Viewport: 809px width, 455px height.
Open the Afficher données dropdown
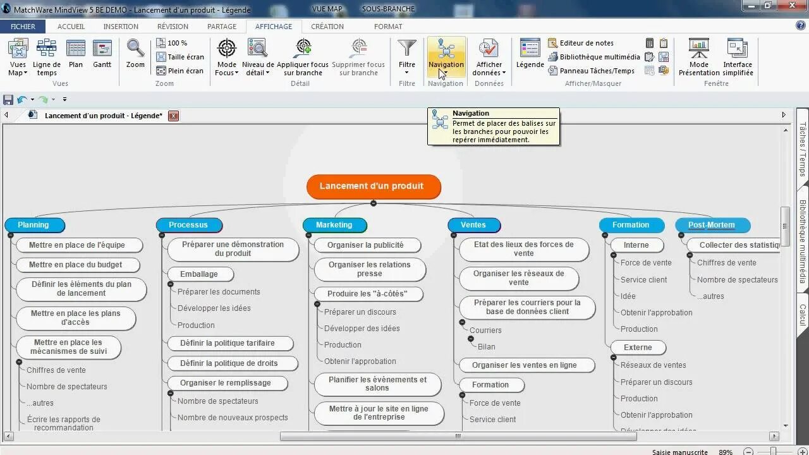(489, 58)
